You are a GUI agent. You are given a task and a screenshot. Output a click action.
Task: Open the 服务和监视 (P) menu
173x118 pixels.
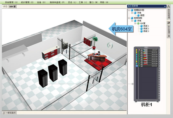(x=57, y=2)
